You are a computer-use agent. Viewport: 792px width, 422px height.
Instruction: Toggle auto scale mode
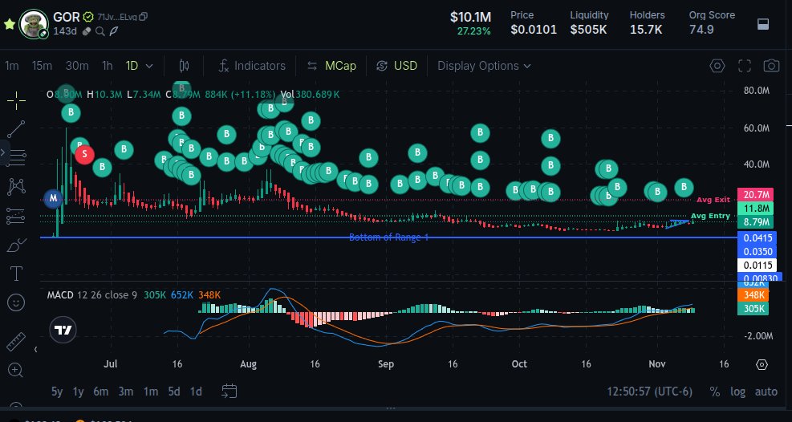pos(766,392)
